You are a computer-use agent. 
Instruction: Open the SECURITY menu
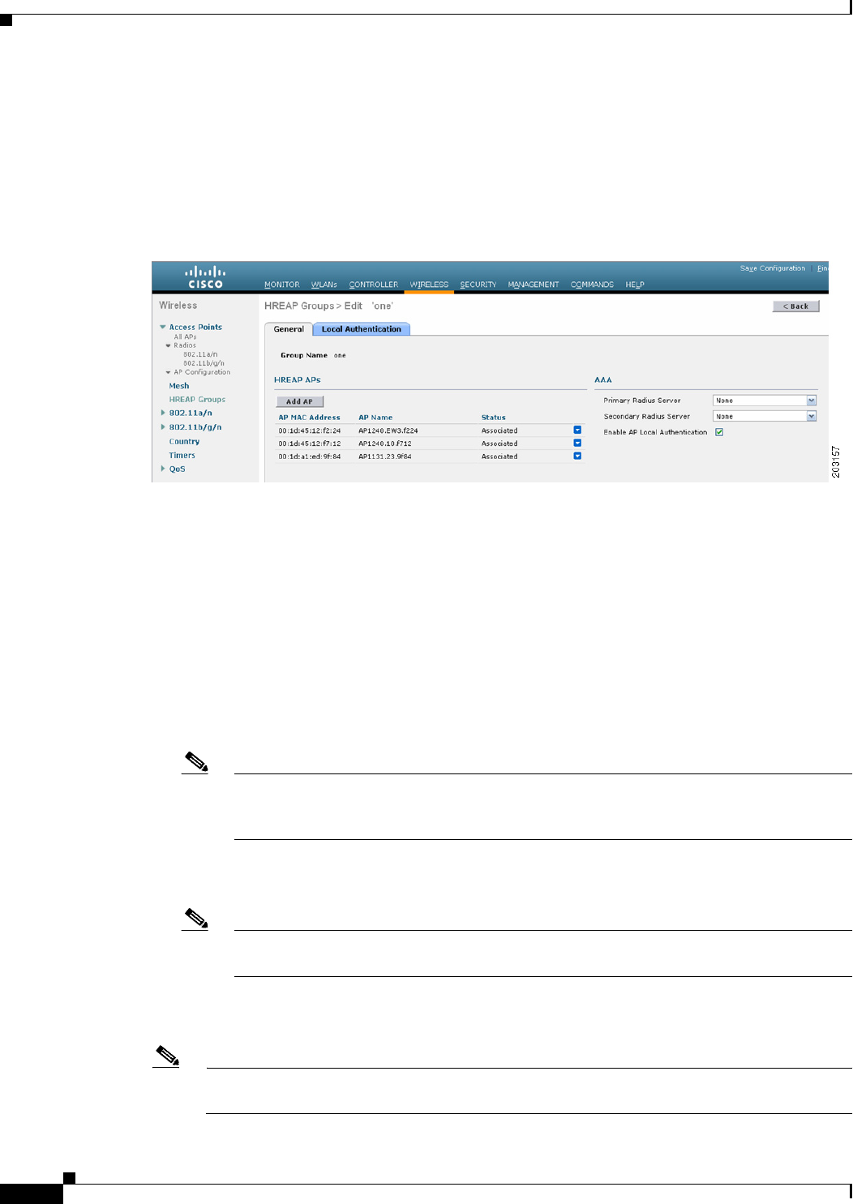tap(478, 285)
